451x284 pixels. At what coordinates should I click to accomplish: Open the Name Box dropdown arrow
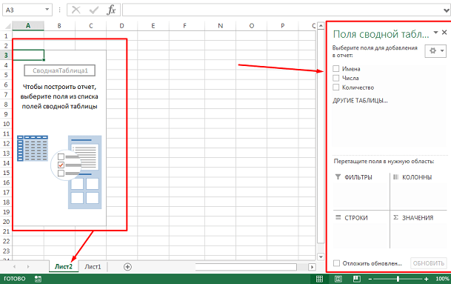[47, 10]
